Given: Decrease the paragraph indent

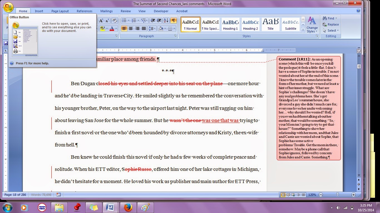Looking at the screenshot, I should pos(152,21).
